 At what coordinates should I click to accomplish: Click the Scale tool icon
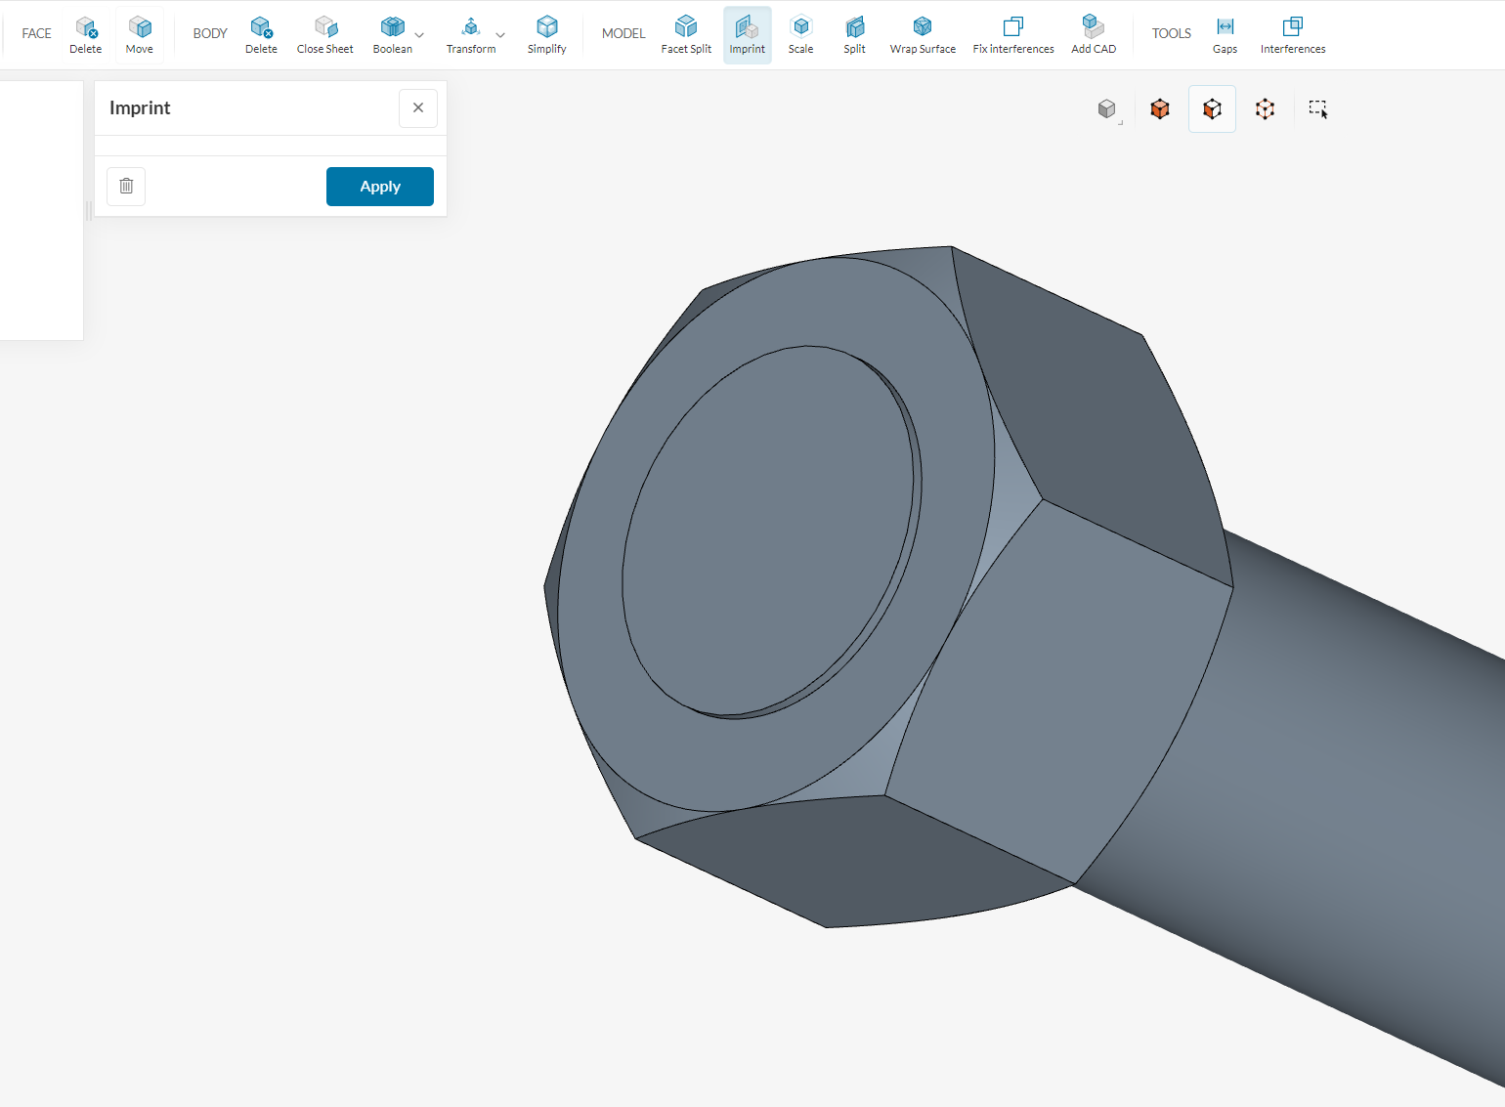800,34
